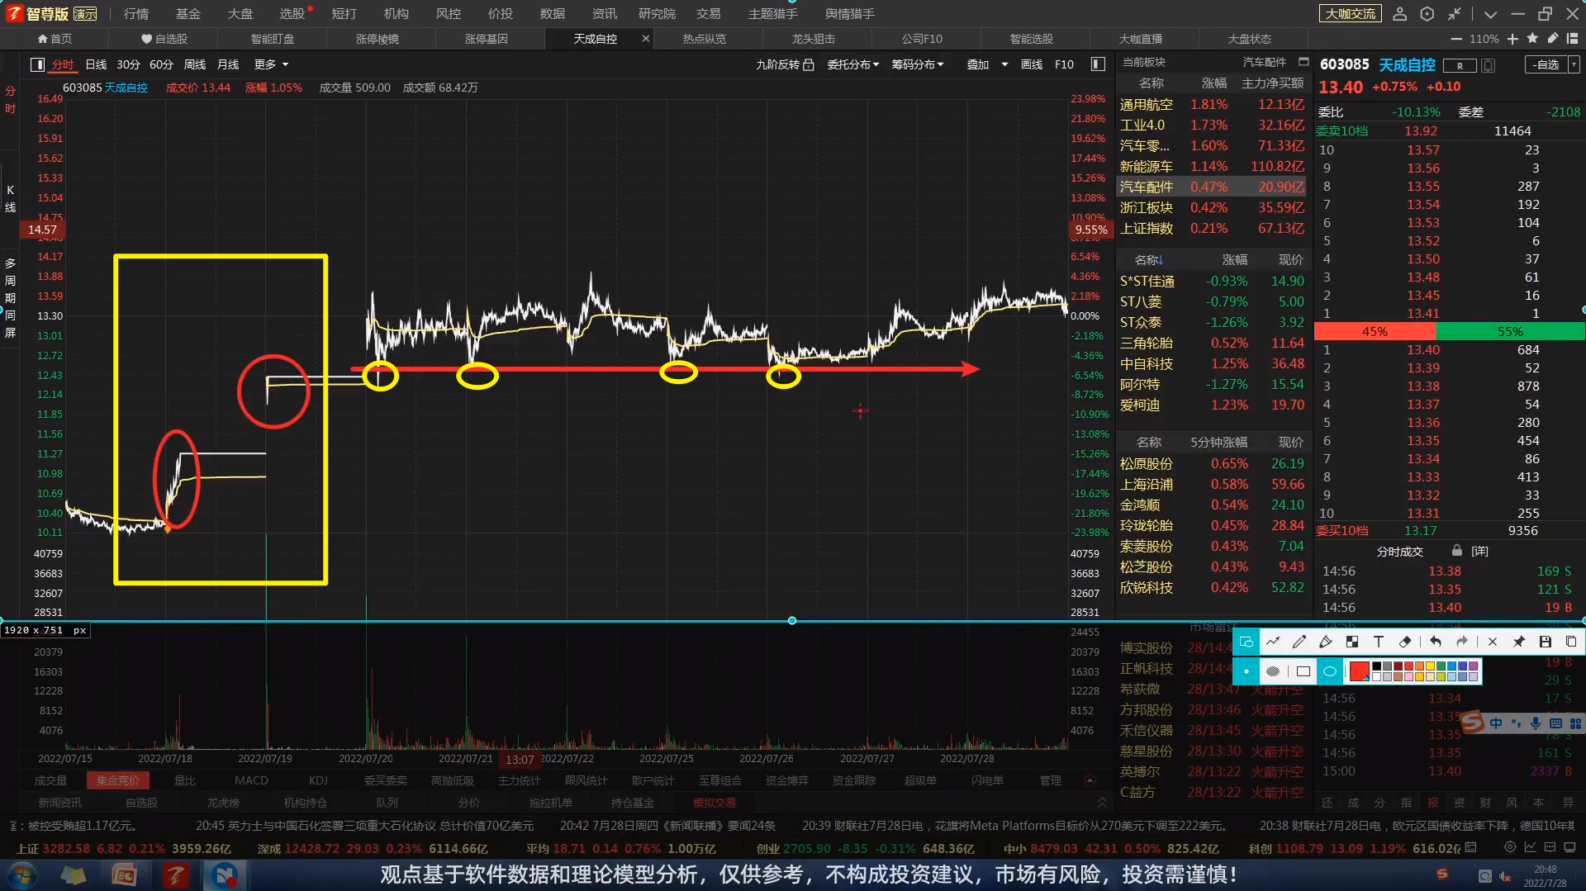1586x891 pixels.
Task: Open F10 company info
Action: [1064, 64]
